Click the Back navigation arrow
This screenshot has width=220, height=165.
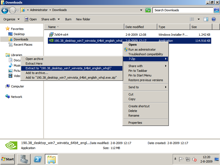click(5, 10)
